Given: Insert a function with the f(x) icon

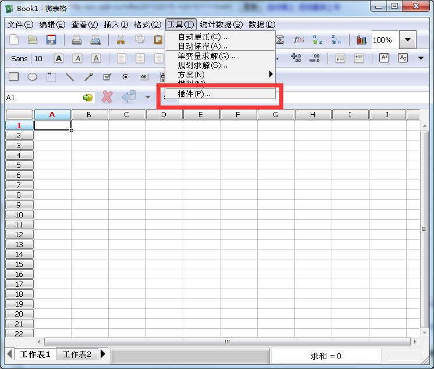Looking at the screenshot, I should [x=299, y=40].
